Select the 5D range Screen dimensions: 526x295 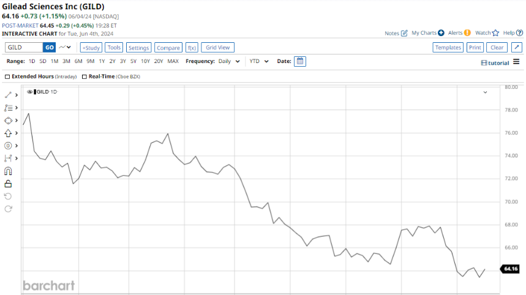43,61
